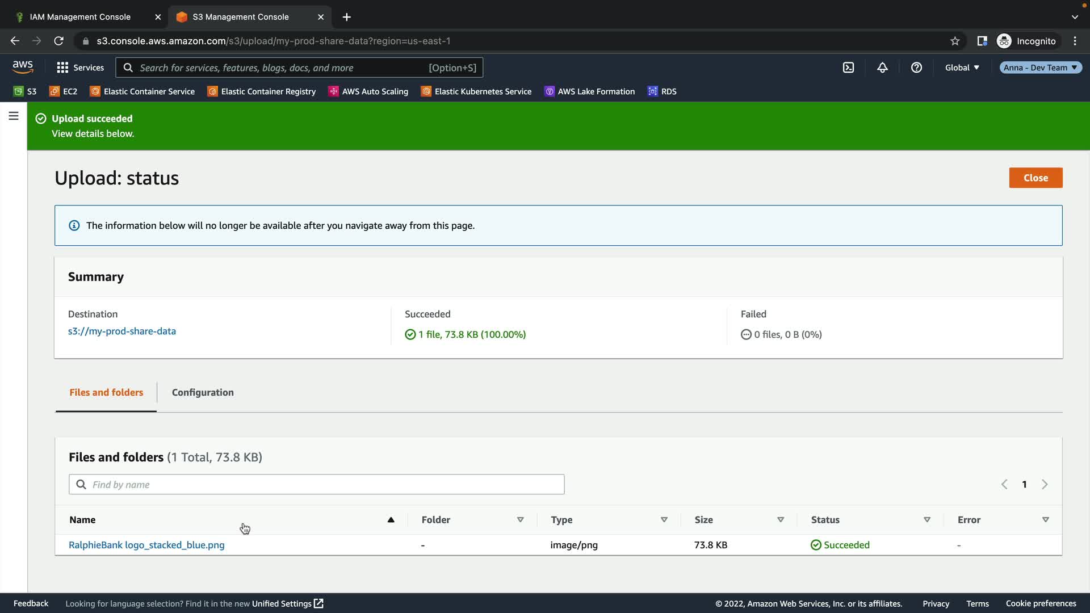1090x613 pixels.
Task: Click the AWS logo home icon
Action: pyautogui.click(x=23, y=67)
